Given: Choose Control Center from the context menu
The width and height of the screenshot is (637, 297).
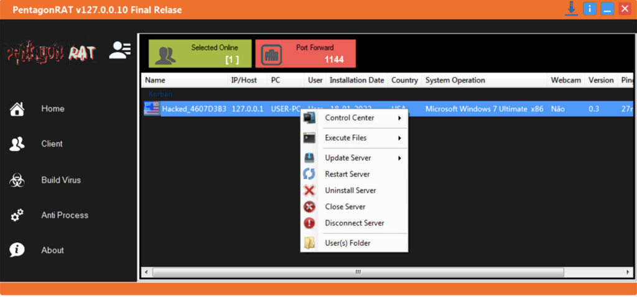Looking at the screenshot, I should click(354, 118).
